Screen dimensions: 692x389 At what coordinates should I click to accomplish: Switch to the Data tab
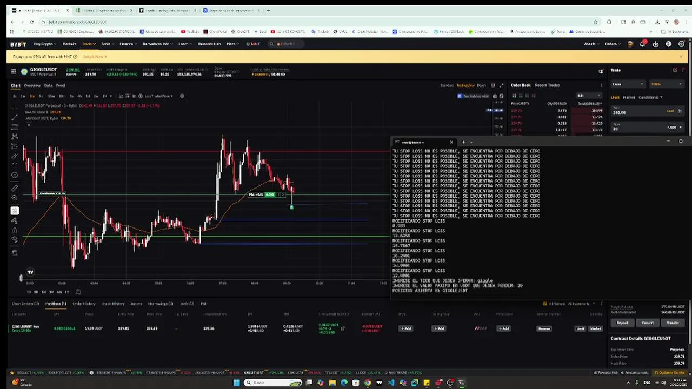coord(48,85)
